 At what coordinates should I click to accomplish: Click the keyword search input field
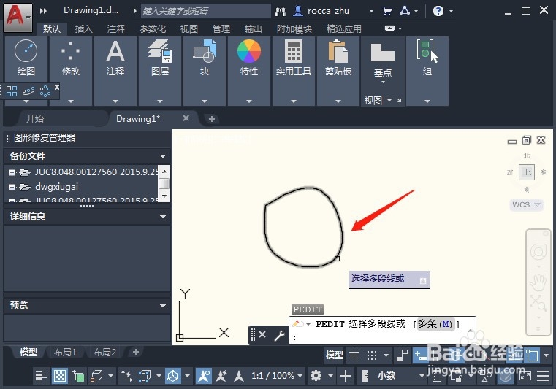205,11
